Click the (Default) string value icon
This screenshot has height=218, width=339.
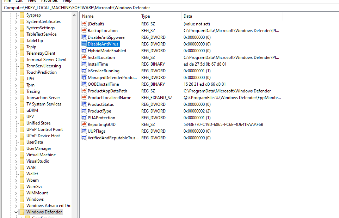pos(84,24)
